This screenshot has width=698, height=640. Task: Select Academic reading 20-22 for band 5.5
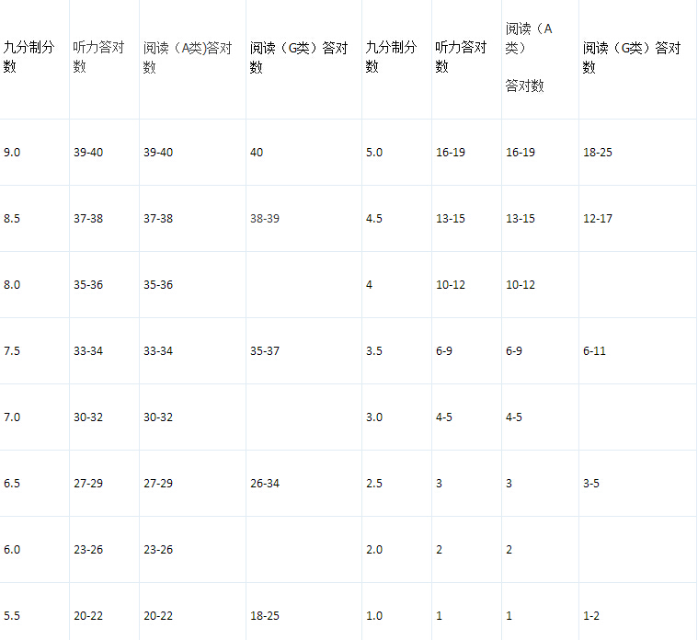(158, 616)
